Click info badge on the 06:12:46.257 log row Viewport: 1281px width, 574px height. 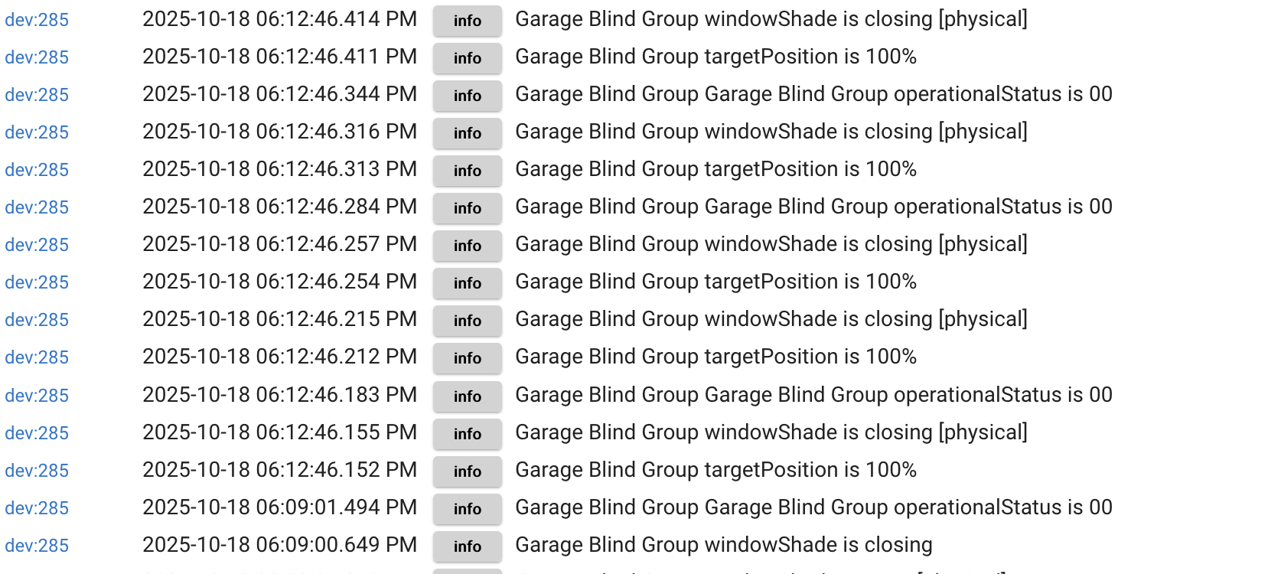click(x=467, y=246)
